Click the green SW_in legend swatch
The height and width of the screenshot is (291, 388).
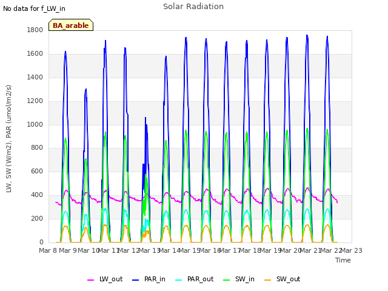[227, 280]
